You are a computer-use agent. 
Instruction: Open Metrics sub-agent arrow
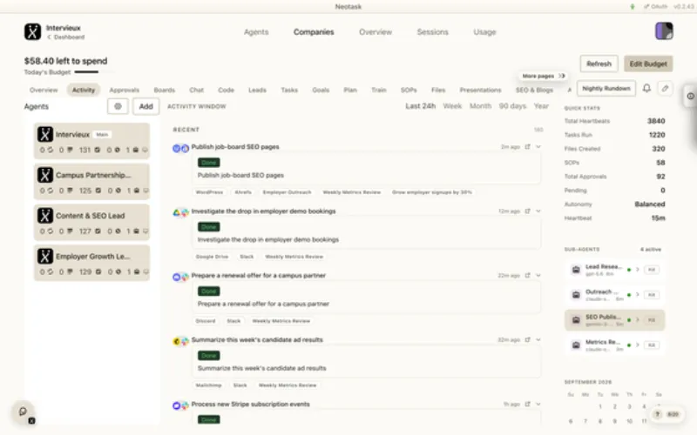click(x=638, y=345)
